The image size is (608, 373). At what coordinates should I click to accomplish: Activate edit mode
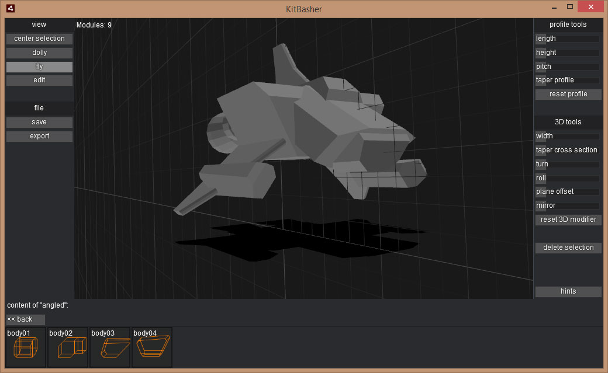point(39,80)
